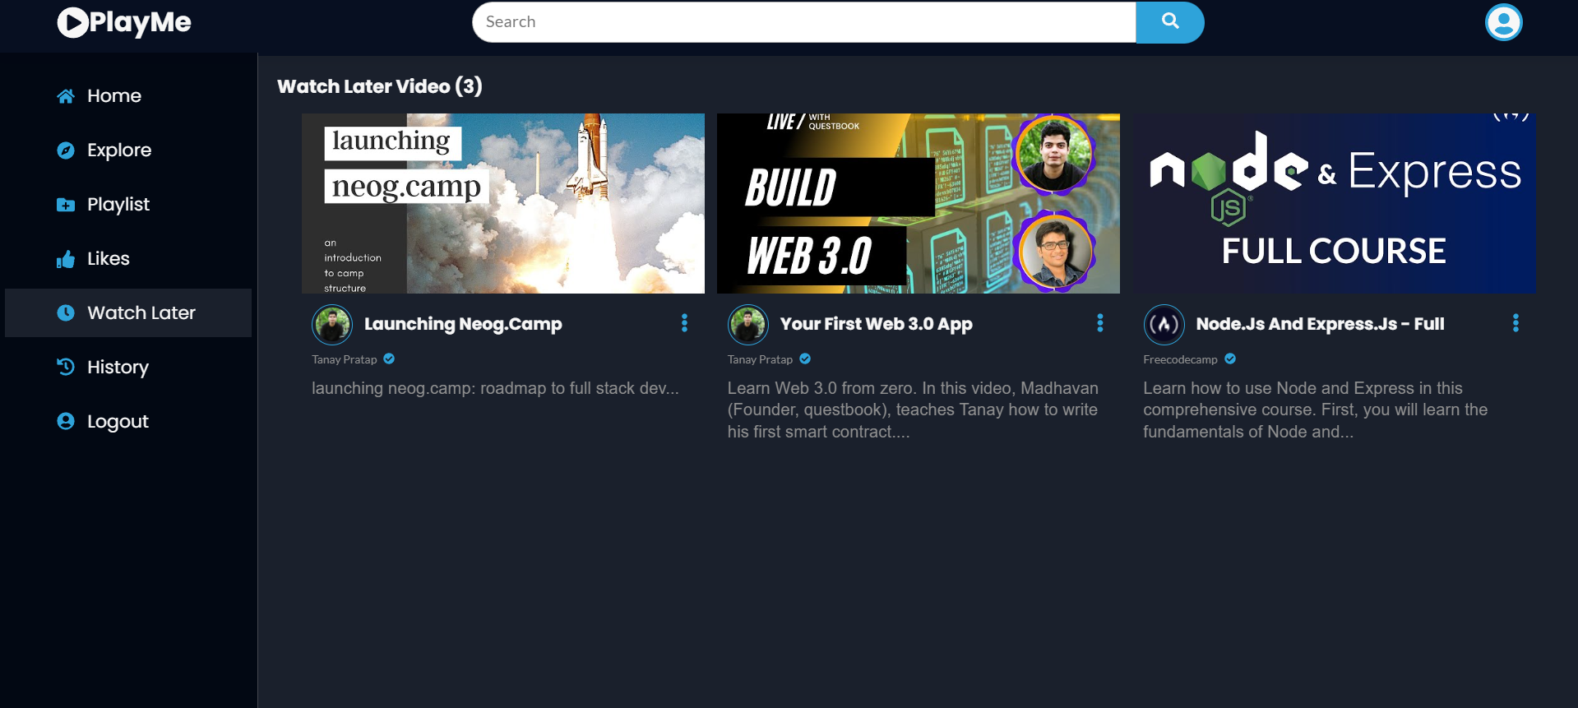Click the PlayMe logo play icon
The width and height of the screenshot is (1578, 708).
(73, 22)
